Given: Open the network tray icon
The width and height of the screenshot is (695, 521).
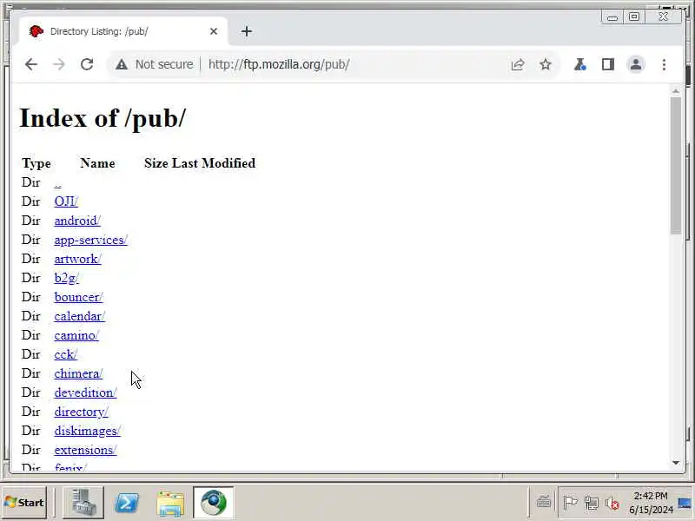Looking at the screenshot, I should coord(592,503).
